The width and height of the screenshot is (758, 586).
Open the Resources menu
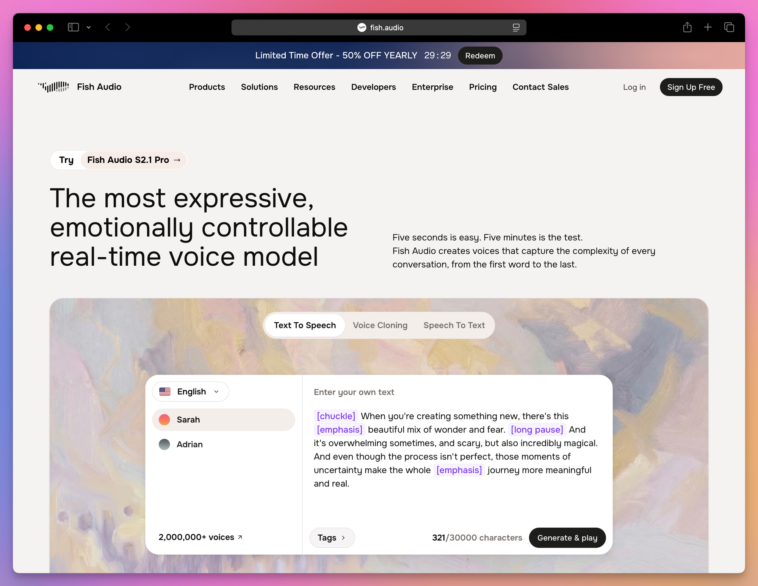coord(314,87)
